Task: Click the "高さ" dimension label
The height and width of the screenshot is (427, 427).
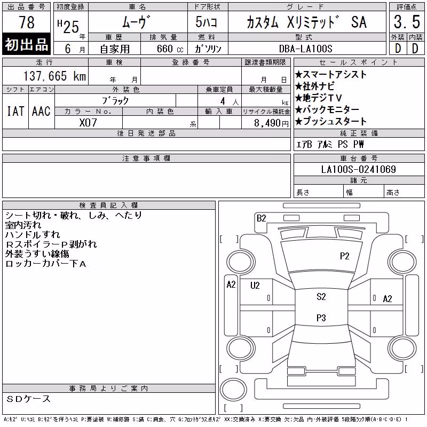Action: (x=393, y=193)
